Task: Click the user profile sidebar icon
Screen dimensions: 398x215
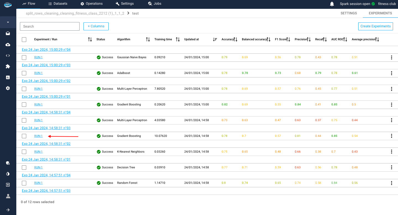Action: (8, 196)
